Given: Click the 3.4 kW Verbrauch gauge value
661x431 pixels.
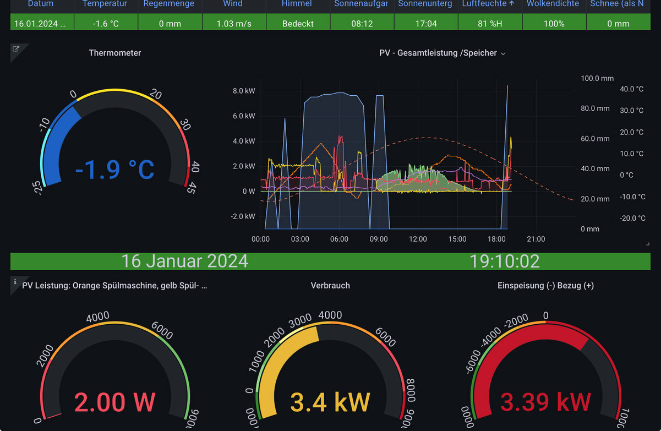Looking at the screenshot, I should (x=330, y=402).
